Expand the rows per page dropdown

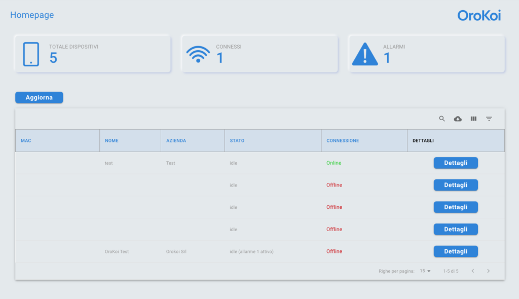[x=425, y=271]
